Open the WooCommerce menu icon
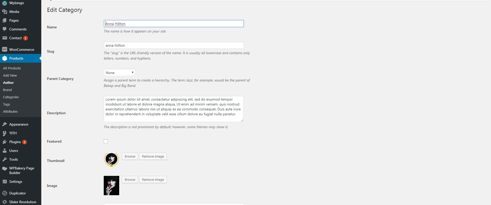Image resolution: width=491 pixels, height=205 pixels. pos(4,50)
